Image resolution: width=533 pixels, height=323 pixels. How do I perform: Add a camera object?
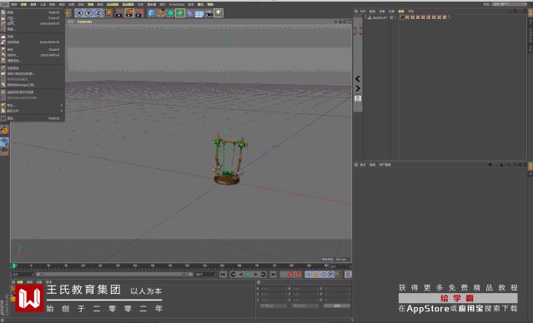point(209,13)
